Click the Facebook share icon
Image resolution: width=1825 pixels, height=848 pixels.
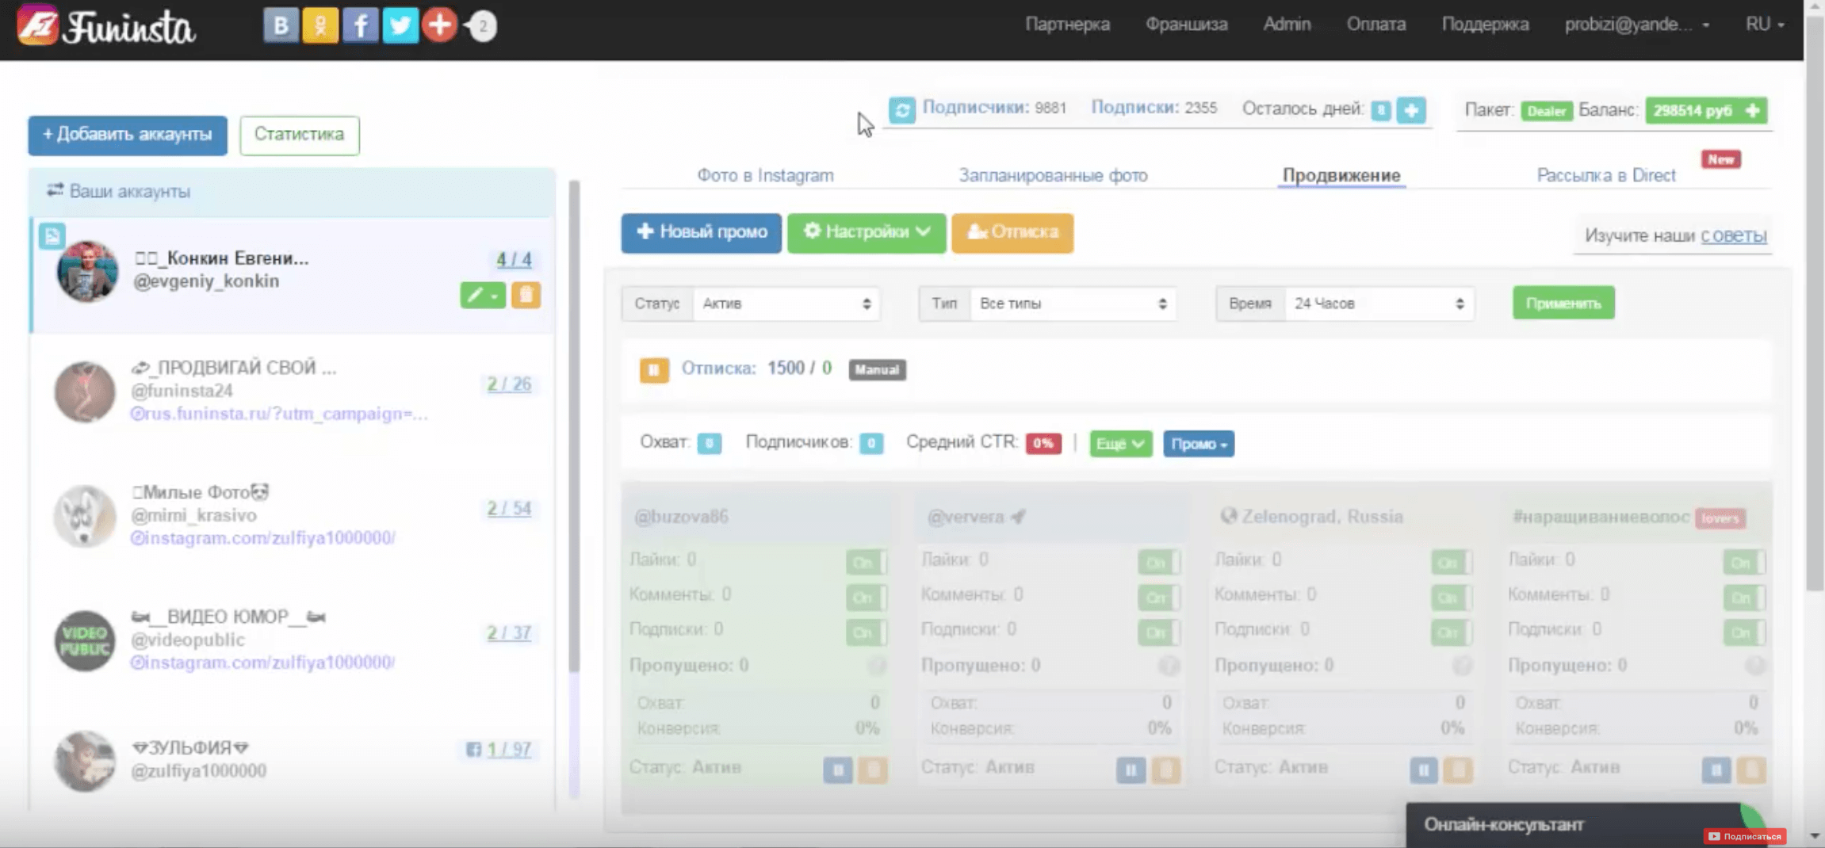click(360, 25)
